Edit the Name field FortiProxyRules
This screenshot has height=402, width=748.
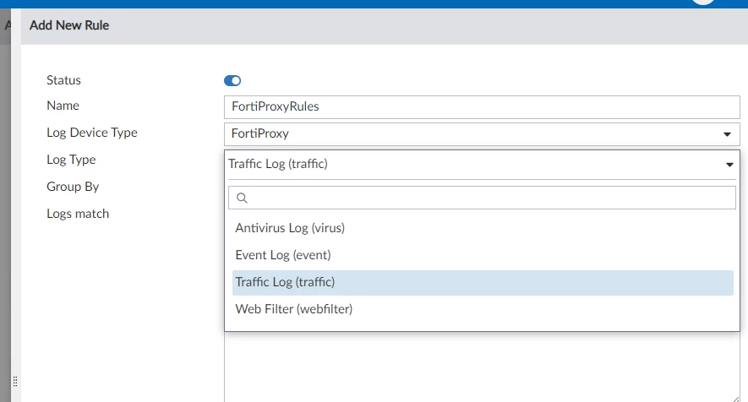(482, 106)
